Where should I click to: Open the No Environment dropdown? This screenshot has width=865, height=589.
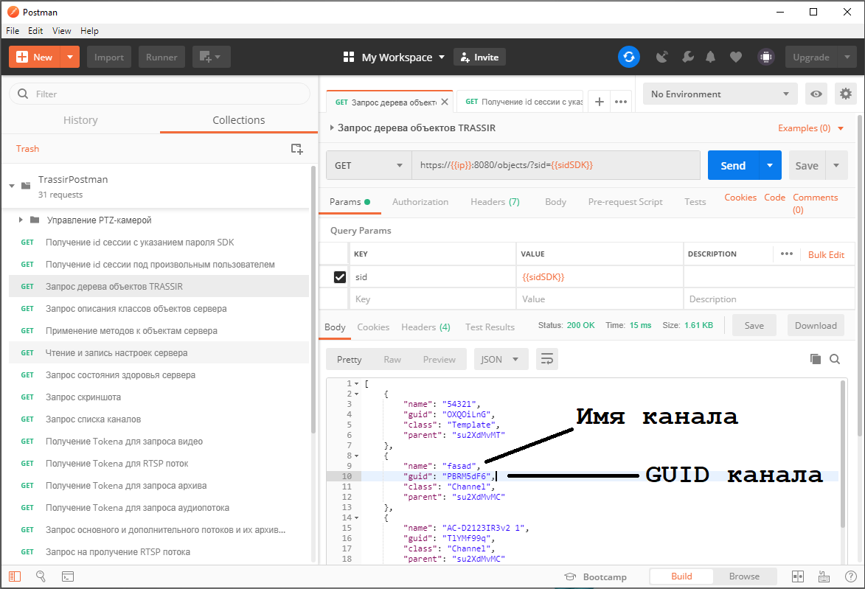point(720,94)
